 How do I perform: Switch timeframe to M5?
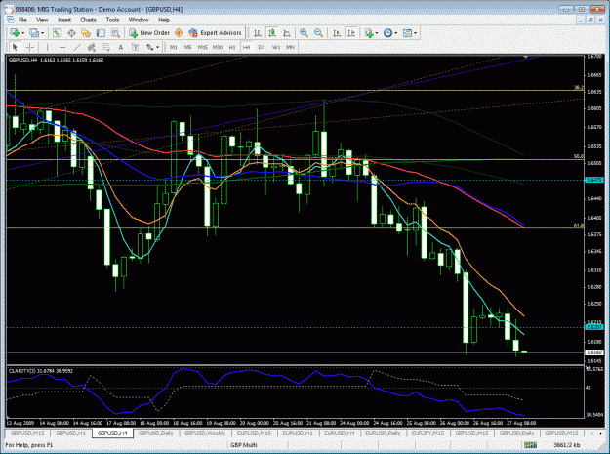click(x=188, y=47)
